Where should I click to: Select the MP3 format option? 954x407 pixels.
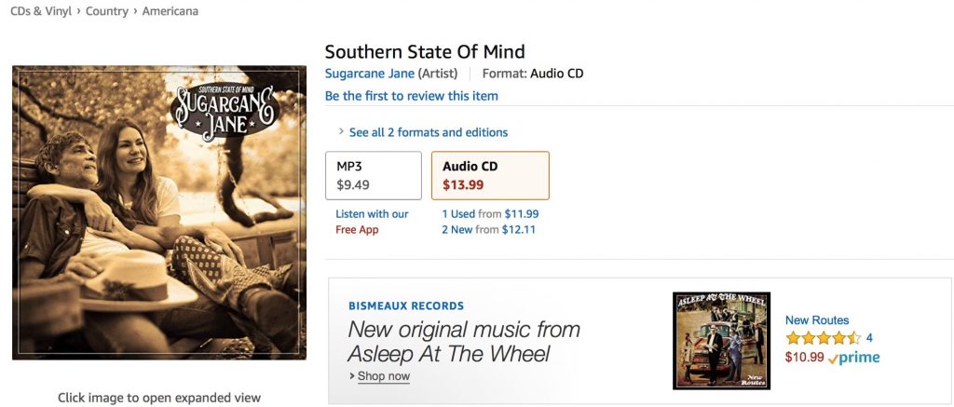click(x=373, y=175)
